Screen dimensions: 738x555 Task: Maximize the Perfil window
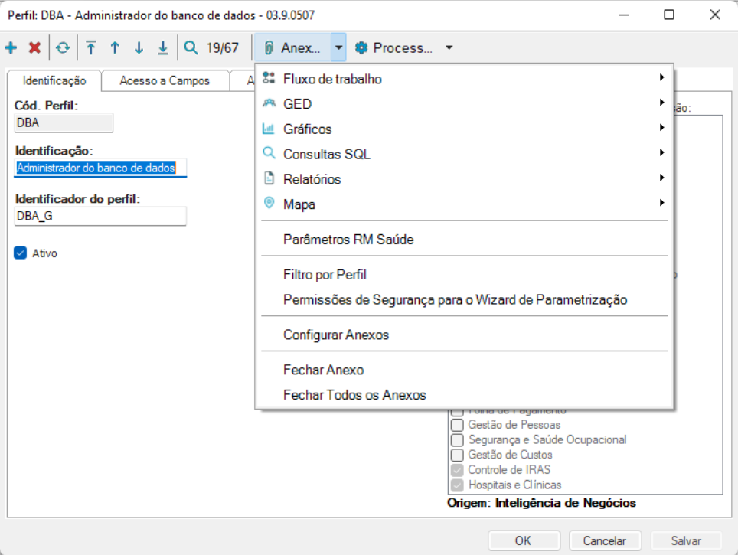coord(669,15)
